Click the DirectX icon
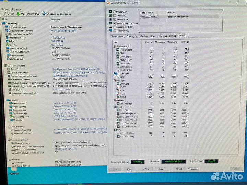The height and width of the screenshot is (185, 247). (x=8, y=45)
